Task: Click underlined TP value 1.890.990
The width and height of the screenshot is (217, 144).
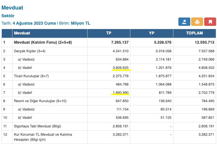Action: (120, 93)
